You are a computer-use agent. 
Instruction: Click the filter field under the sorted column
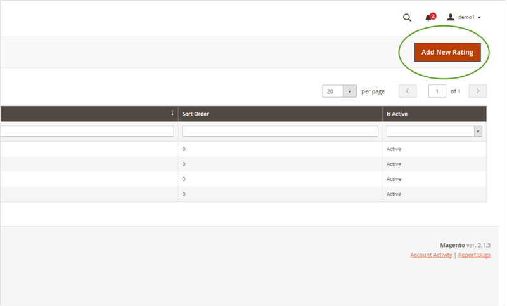pos(87,131)
